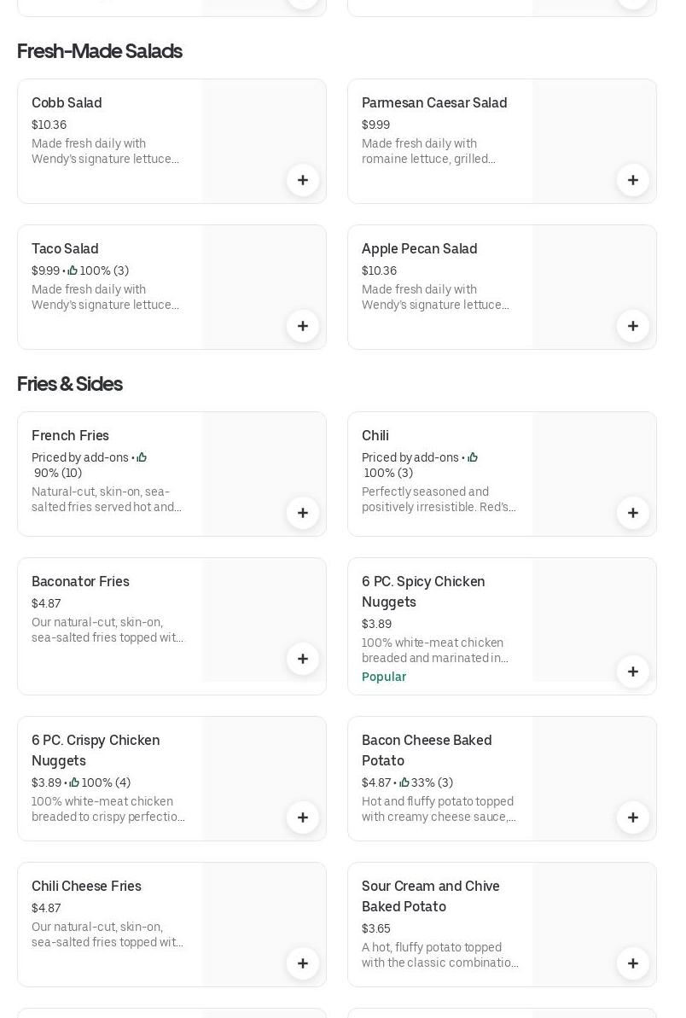The image size is (686, 1018).
Task: Add Chili using plus icon
Action: [x=633, y=513]
